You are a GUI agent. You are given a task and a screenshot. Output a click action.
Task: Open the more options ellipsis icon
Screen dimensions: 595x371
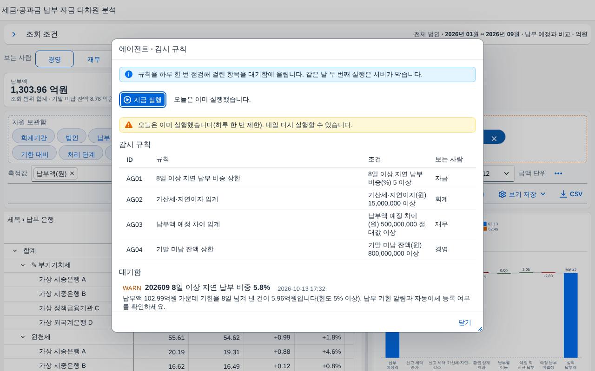point(558,173)
